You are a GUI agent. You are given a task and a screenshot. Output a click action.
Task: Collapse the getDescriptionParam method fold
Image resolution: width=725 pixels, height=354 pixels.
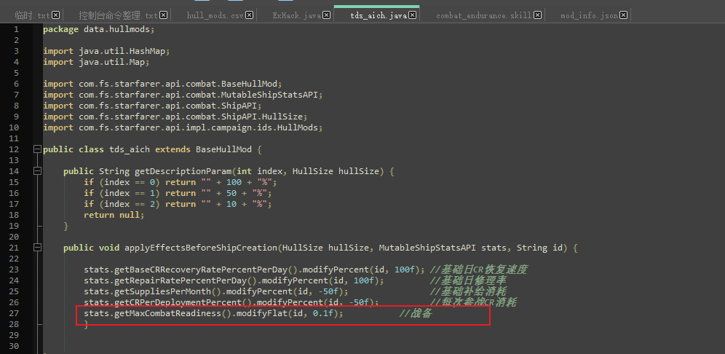coord(37,171)
